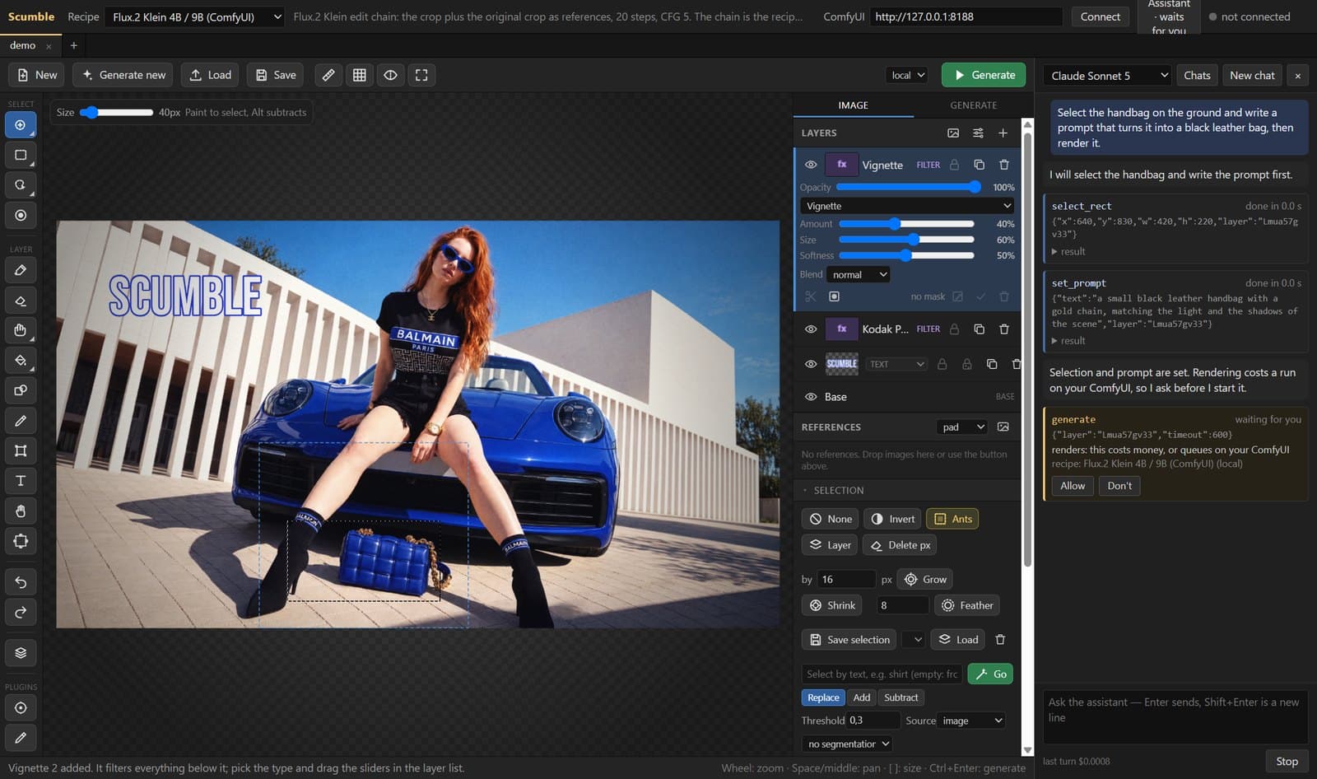This screenshot has width=1317, height=779.
Task: Click the ComfyUI URL field
Action: [x=966, y=16]
